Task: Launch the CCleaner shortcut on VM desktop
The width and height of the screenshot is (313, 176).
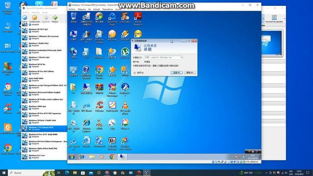Action: tap(99, 107)
